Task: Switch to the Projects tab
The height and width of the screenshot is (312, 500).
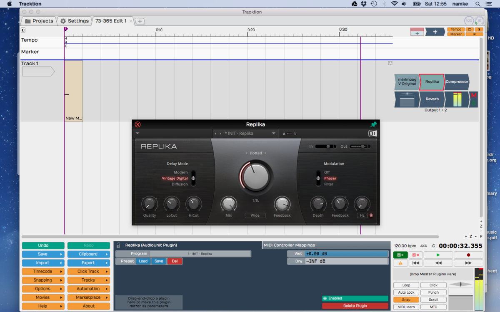Action: pyautogui.click(x=39, y=21)
